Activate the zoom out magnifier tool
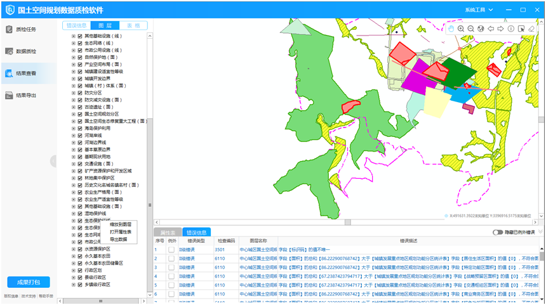This screenshot has width=546, height=305. 471,29
